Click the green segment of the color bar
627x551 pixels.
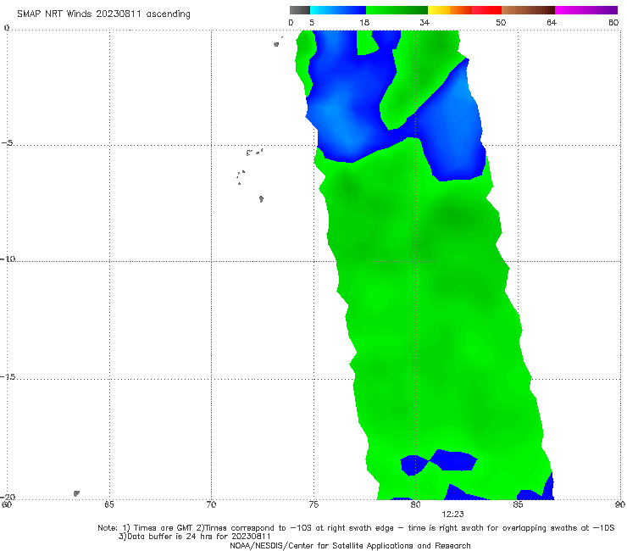[397, 10]
